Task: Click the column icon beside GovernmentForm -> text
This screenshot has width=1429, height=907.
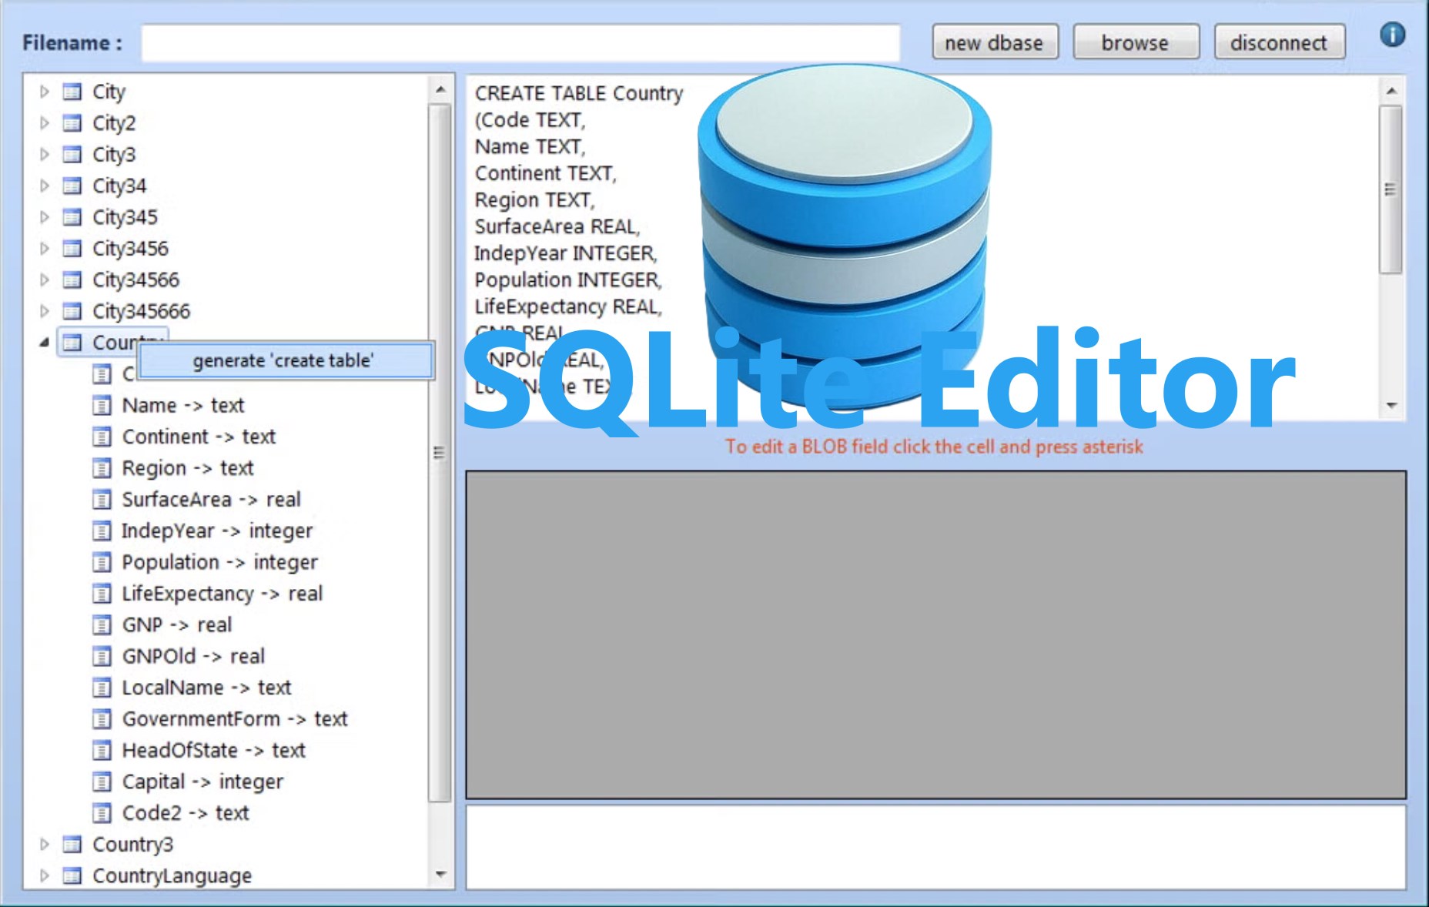Action: coord(102,719)
